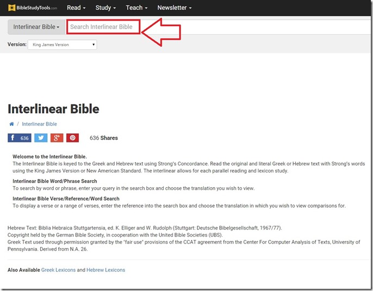Click the Also Available label
The width and height of the screenshot is (373, 291).
point(24,270)
